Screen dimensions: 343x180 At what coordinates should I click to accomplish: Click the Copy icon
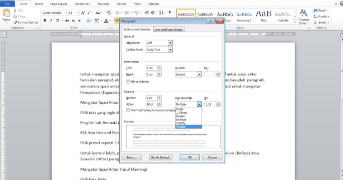pyautogui.click(x=15, y=17)
